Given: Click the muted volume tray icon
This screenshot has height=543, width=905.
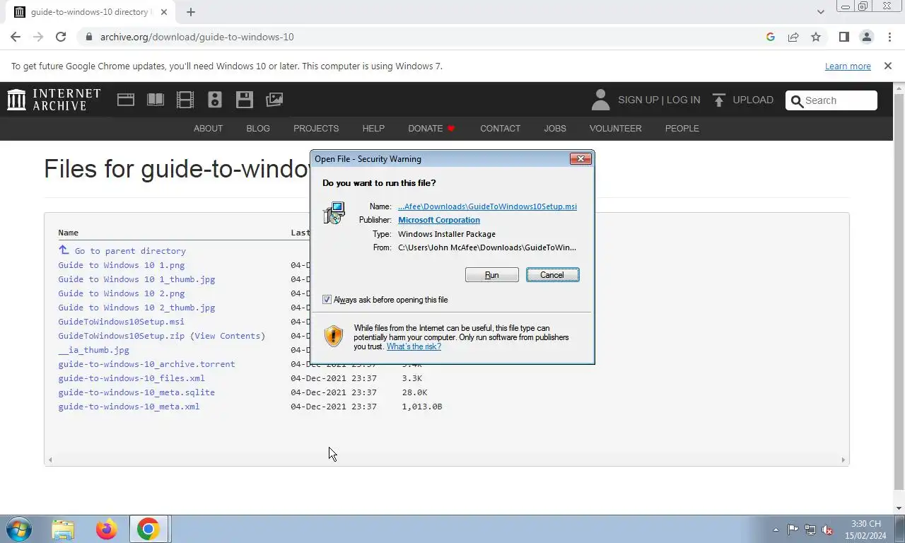Looking at the screenshot, I should tap(827, 530).
